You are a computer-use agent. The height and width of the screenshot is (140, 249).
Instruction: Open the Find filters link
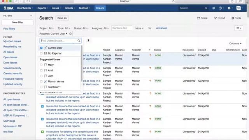pyautogui.click(x=9, y=28)
